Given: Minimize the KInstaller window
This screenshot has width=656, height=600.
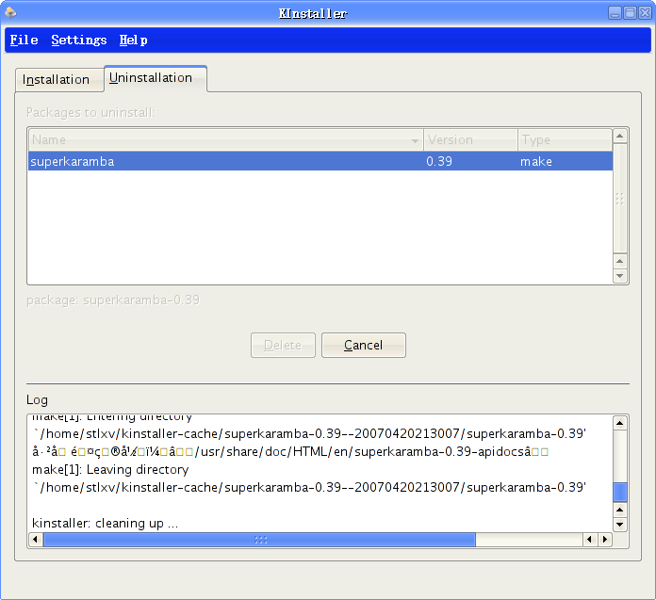Looking at the screenshot, I should point(615,13).
